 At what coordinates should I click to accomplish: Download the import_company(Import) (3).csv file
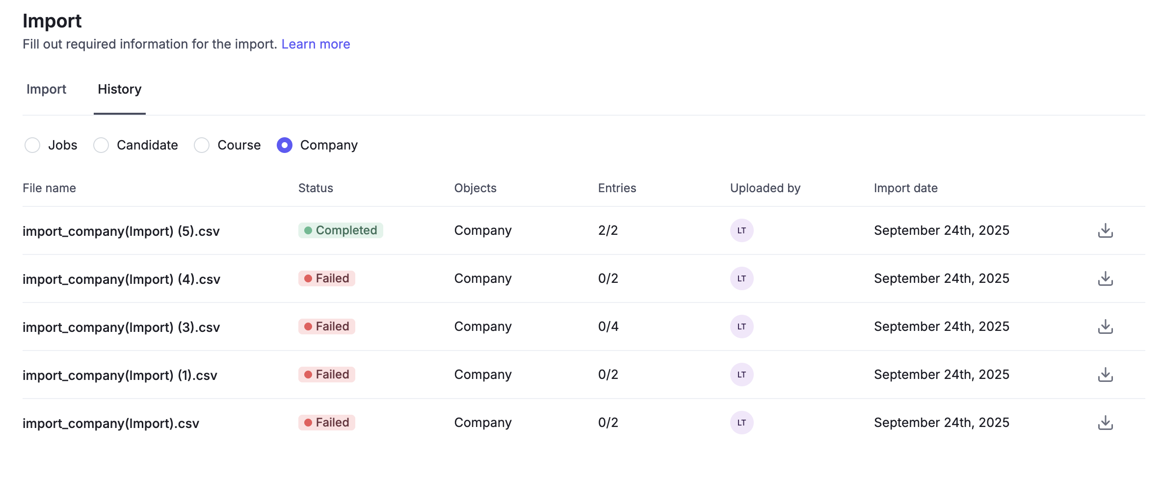coord(1105,326)
